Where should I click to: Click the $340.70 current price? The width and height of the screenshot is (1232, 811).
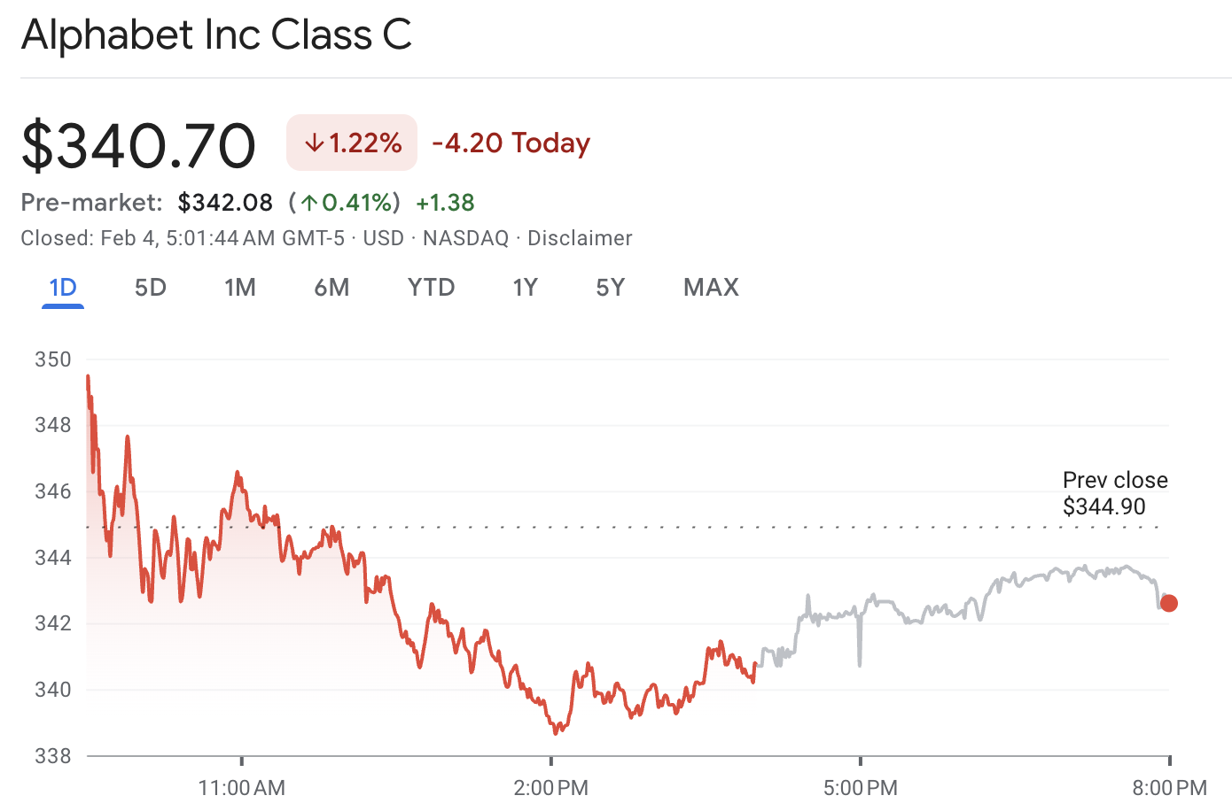click(x=137, y=143)
